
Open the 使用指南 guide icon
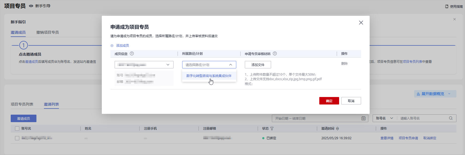pos(447,6)
